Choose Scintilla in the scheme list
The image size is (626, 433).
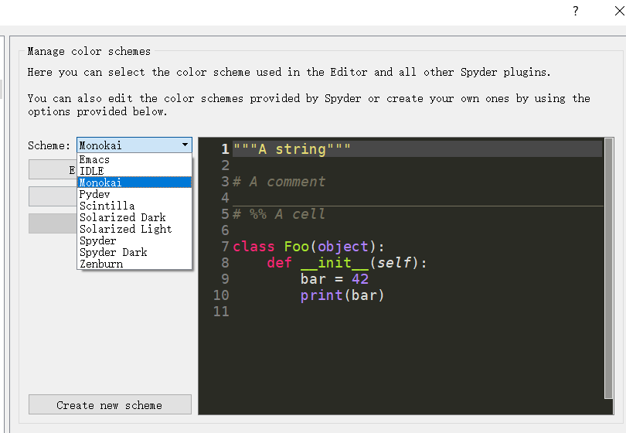(134, 206)
